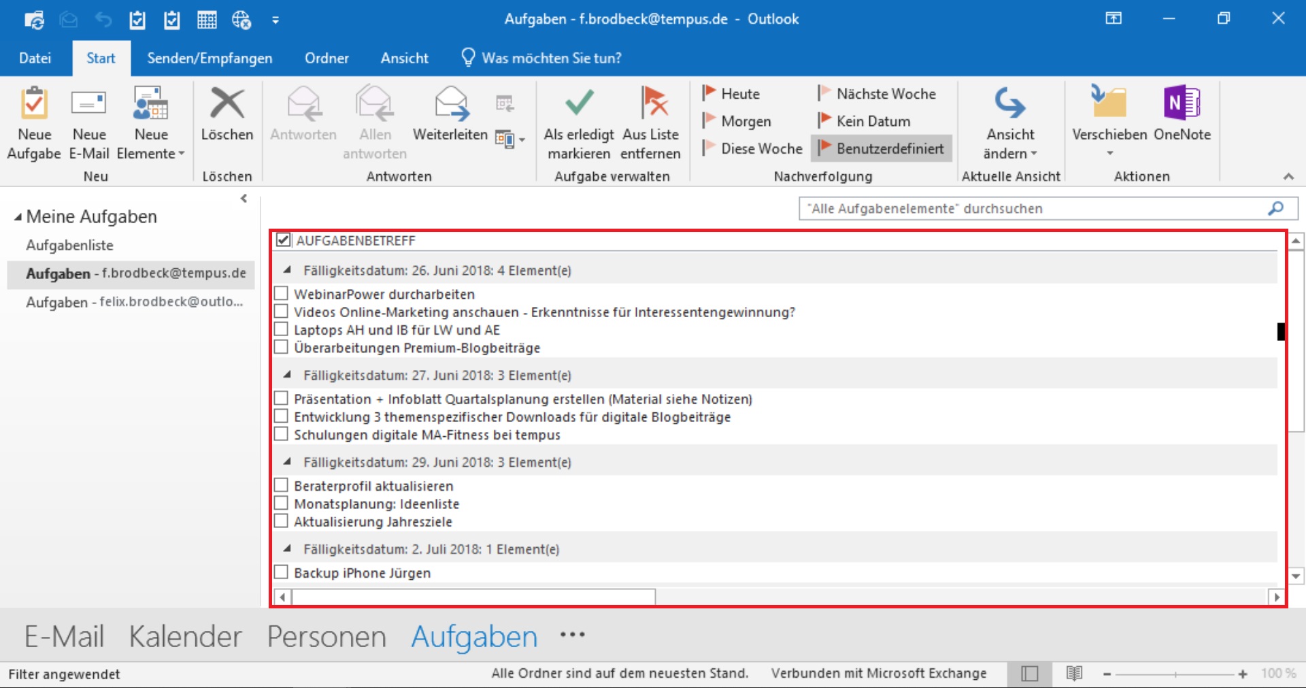
Task: Click the horizontal scrollbar right arrow
Action: tap(1276, 597)
